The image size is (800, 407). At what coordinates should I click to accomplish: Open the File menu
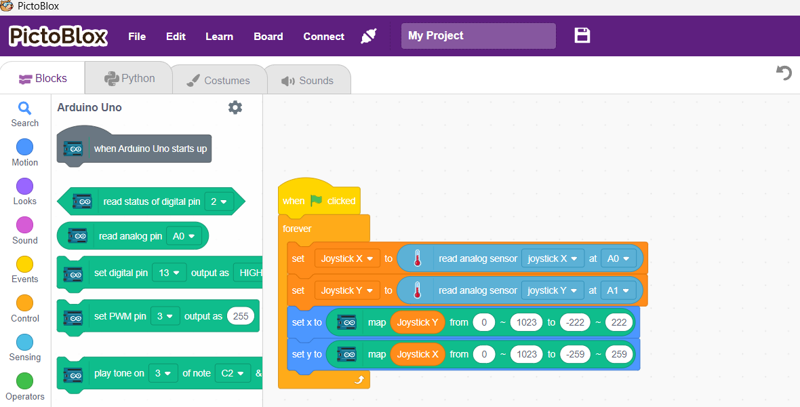tap(137, 37)
